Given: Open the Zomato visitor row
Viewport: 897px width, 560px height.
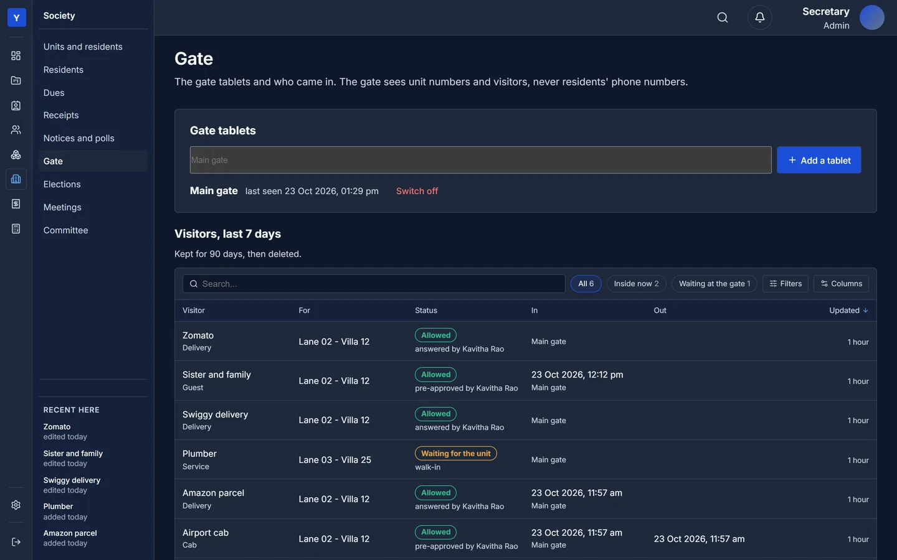Looking at the screenshot, I should click(526, 342).
